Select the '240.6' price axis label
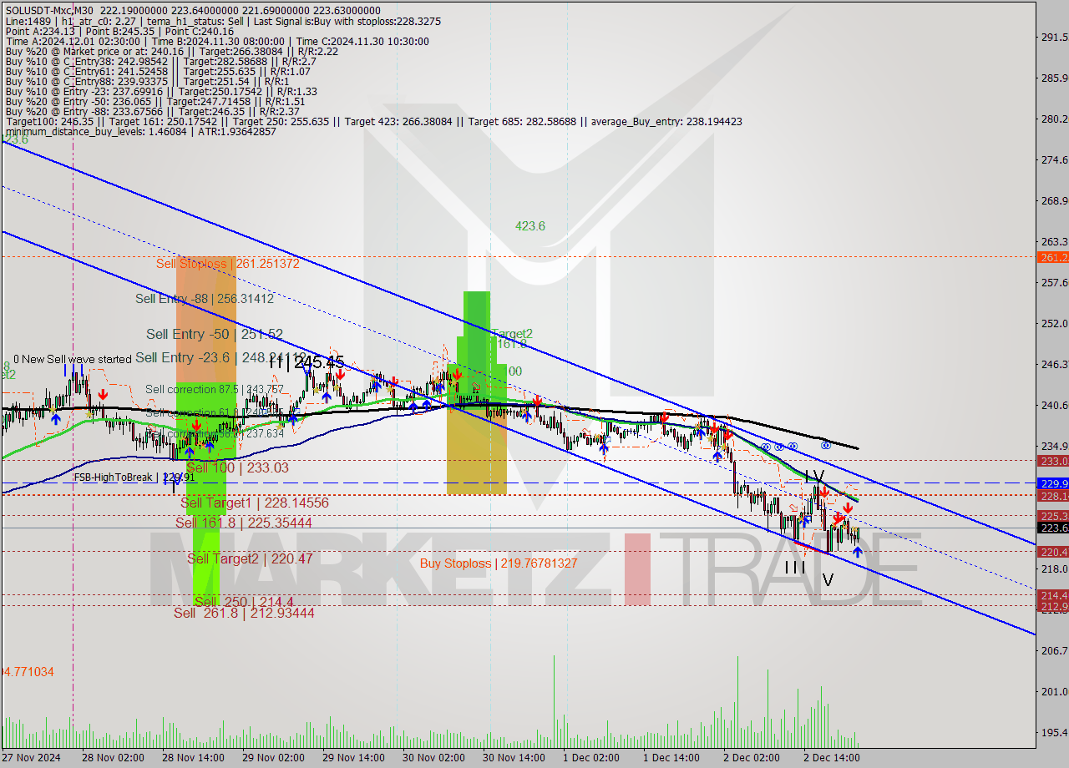The height and width of the screenshot is (768, 1069). pos(1054,405)
